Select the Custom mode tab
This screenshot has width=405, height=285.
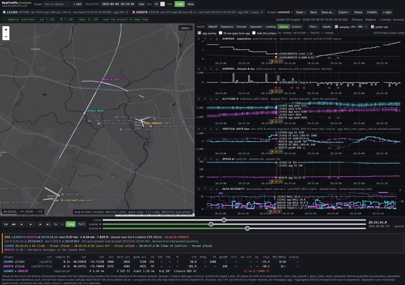(x=296, y=27)
